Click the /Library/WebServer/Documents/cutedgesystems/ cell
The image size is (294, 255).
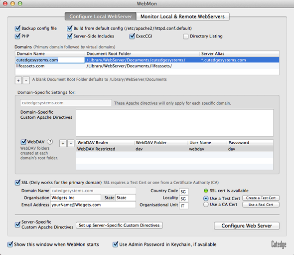[143, 60]
